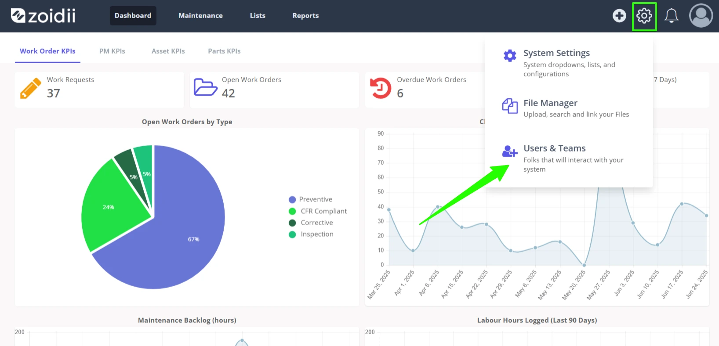The width and height of the screenshot is (719, 346).
Task: Click the Open Work Orders folder icon
Action: (205, 87)
